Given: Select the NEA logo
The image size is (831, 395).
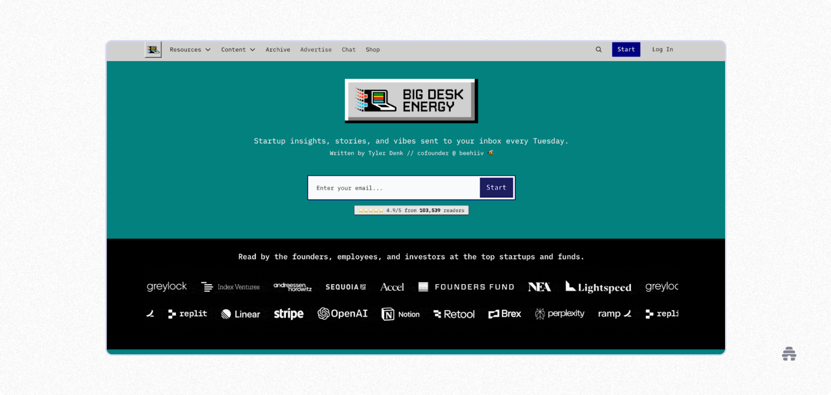Looking at the screenshot, I should click(x=540, y=287).
